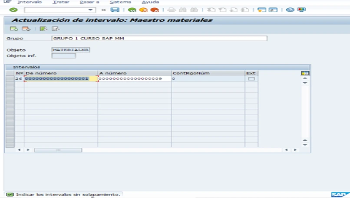The width and height of the screenshot is (350, 198).
Task: Click the insert interval icon
Action: (14, 29)
